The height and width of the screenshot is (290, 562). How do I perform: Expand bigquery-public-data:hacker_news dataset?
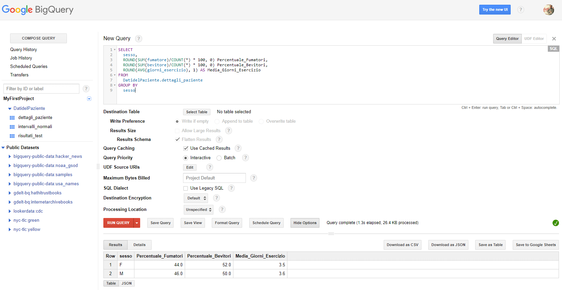click(10, 156)
